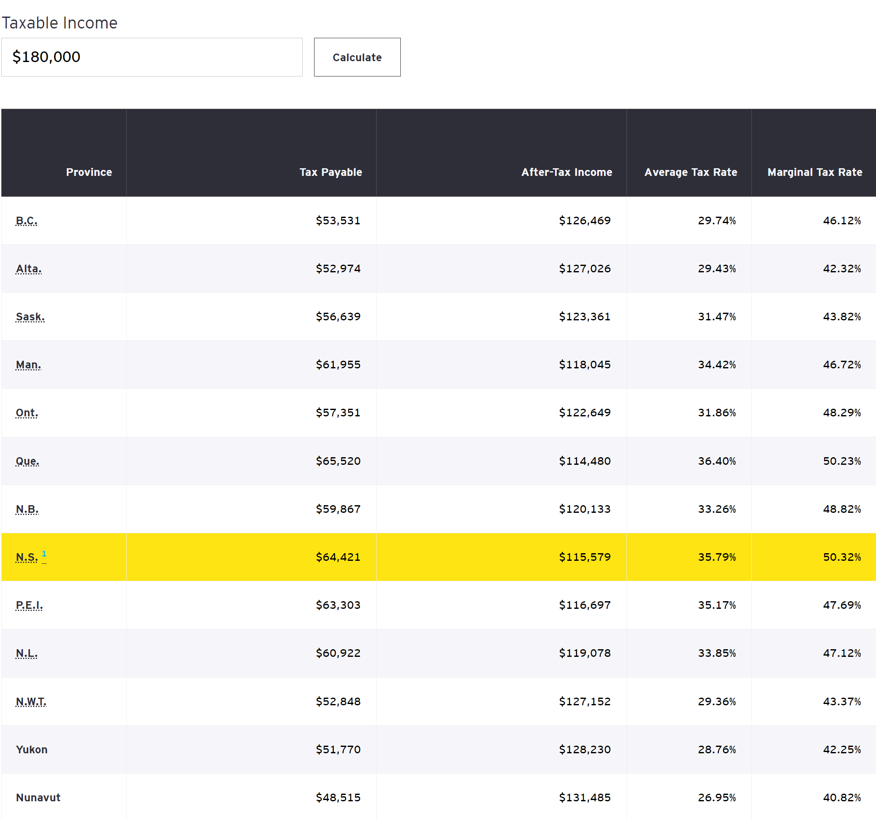Image resolution: width=876 pixels, height=820 pixels.
Task: Click the Ont. province abbreviation
Action: [27, 413]
